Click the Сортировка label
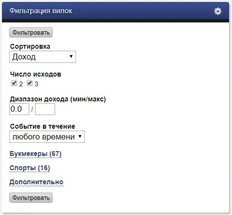Screen dimensions: 232x215 coord(30,47)
